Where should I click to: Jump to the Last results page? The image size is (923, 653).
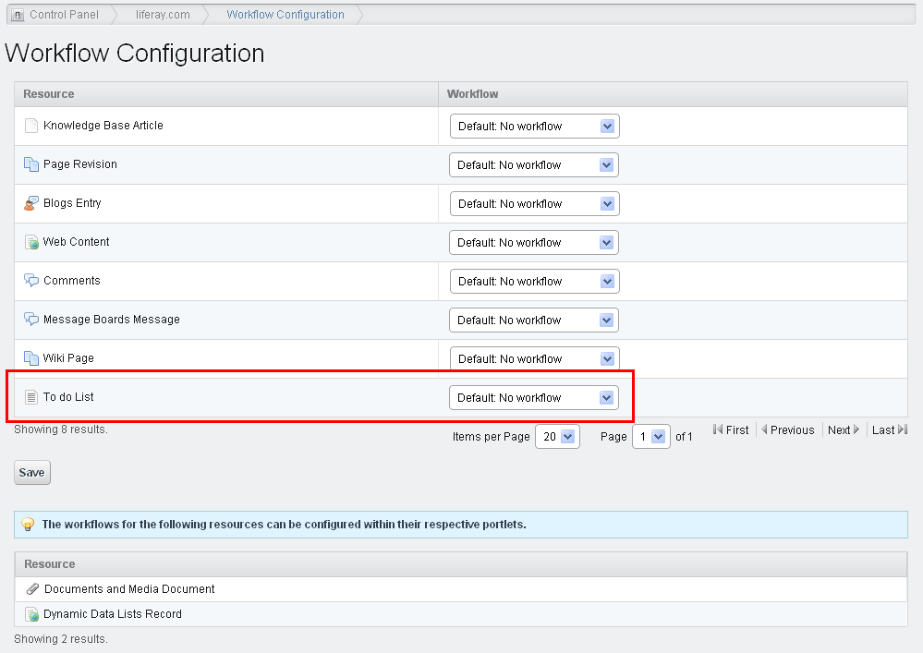(x=890, y=430)
